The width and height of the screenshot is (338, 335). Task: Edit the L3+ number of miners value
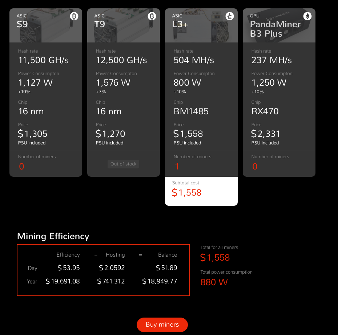[x=177, y=167]
